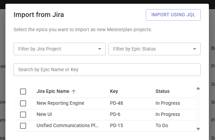Click the scrollbar up arrow of the epic list
215x140 pixels.
click(198, 88)
